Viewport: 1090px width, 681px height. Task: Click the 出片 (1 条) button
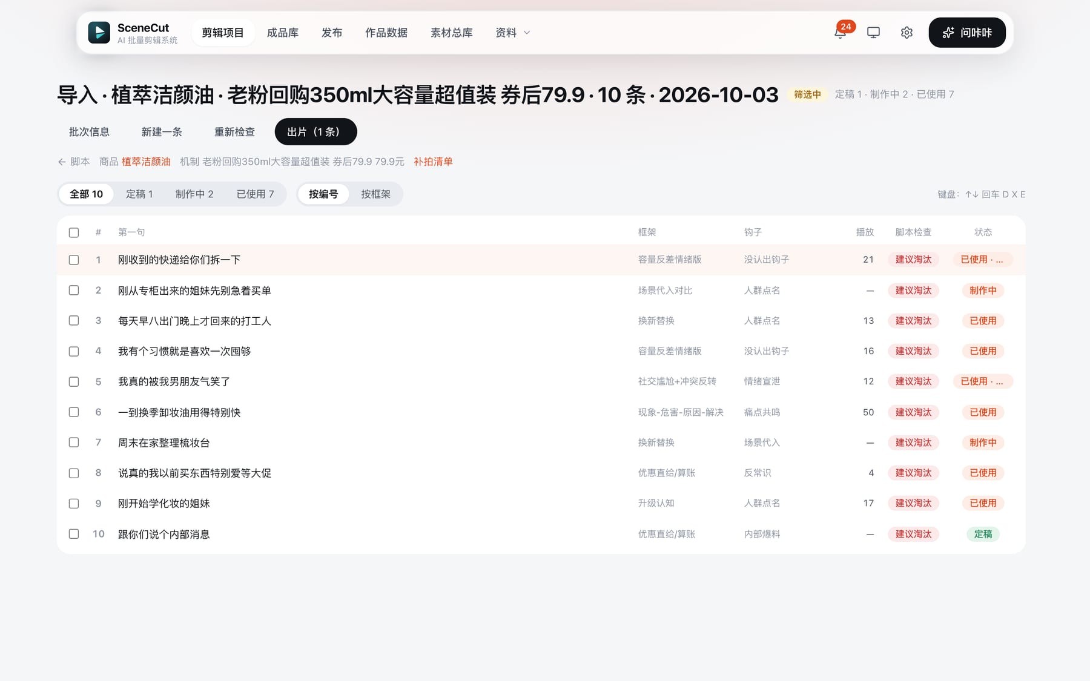(315, 132)
